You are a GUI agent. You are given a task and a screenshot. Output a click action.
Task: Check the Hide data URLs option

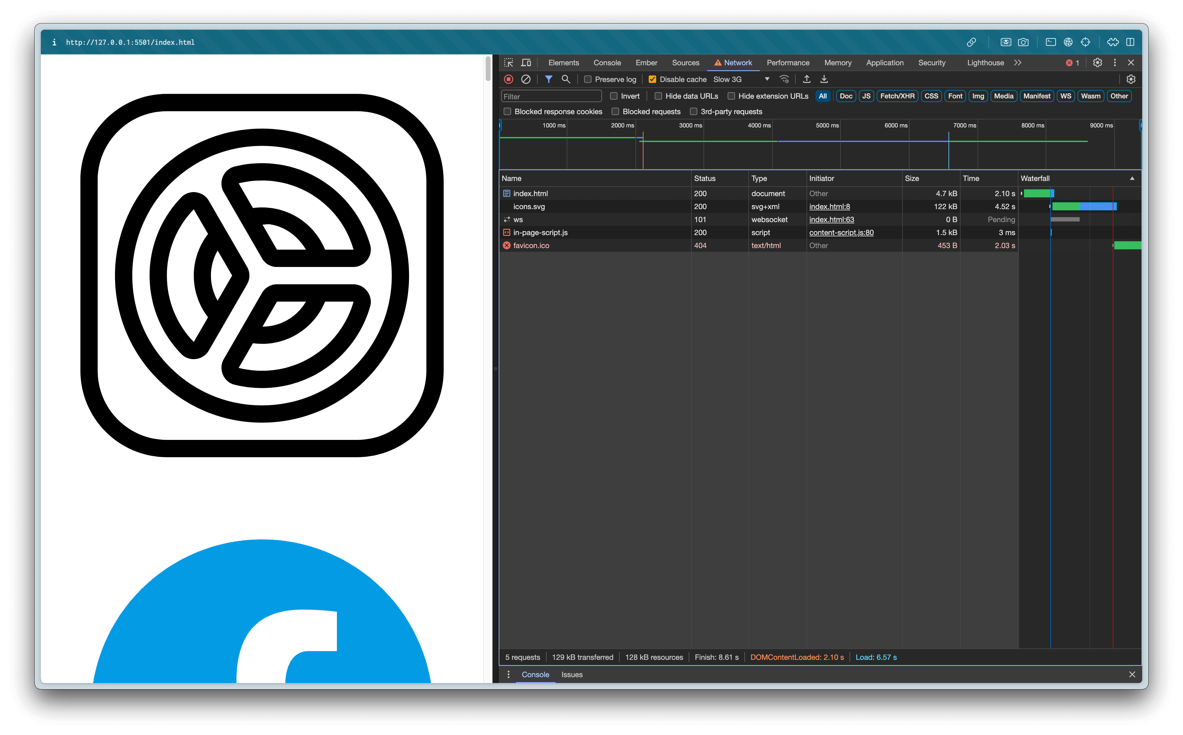point(658,96)
